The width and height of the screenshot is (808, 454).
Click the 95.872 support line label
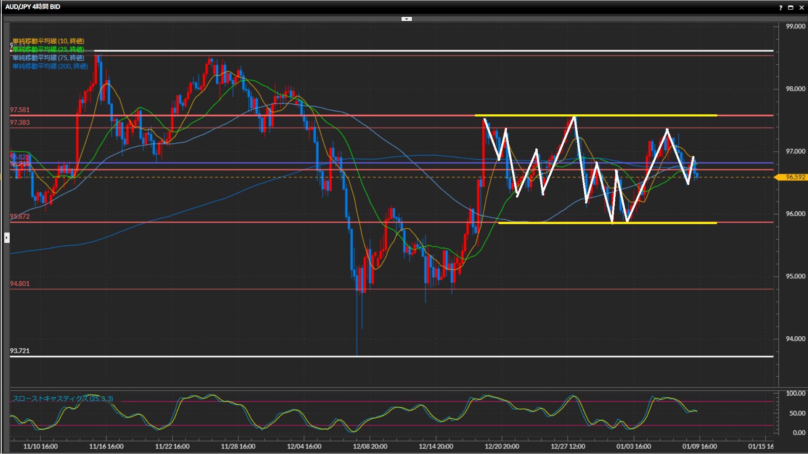point(20,216)
